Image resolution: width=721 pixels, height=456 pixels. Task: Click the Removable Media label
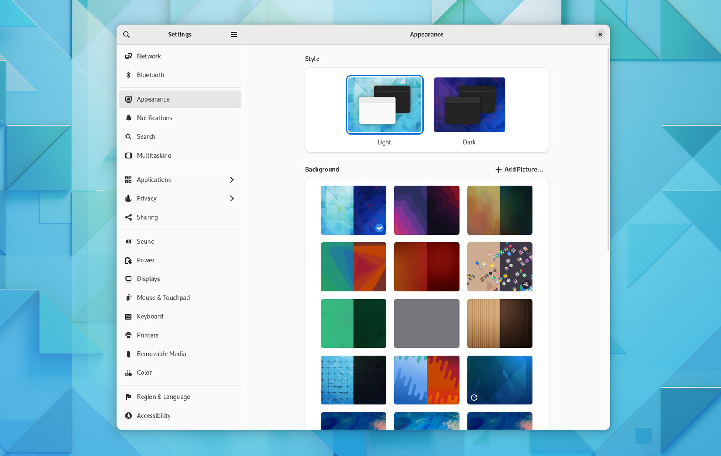click(161, 354)
